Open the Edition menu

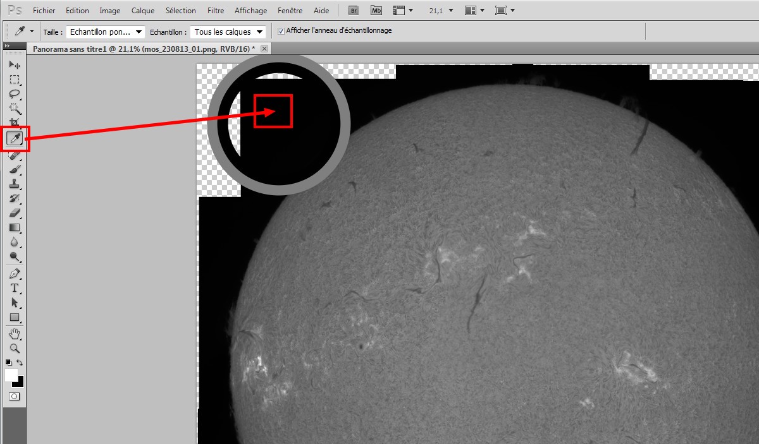(x=77, y=11)
